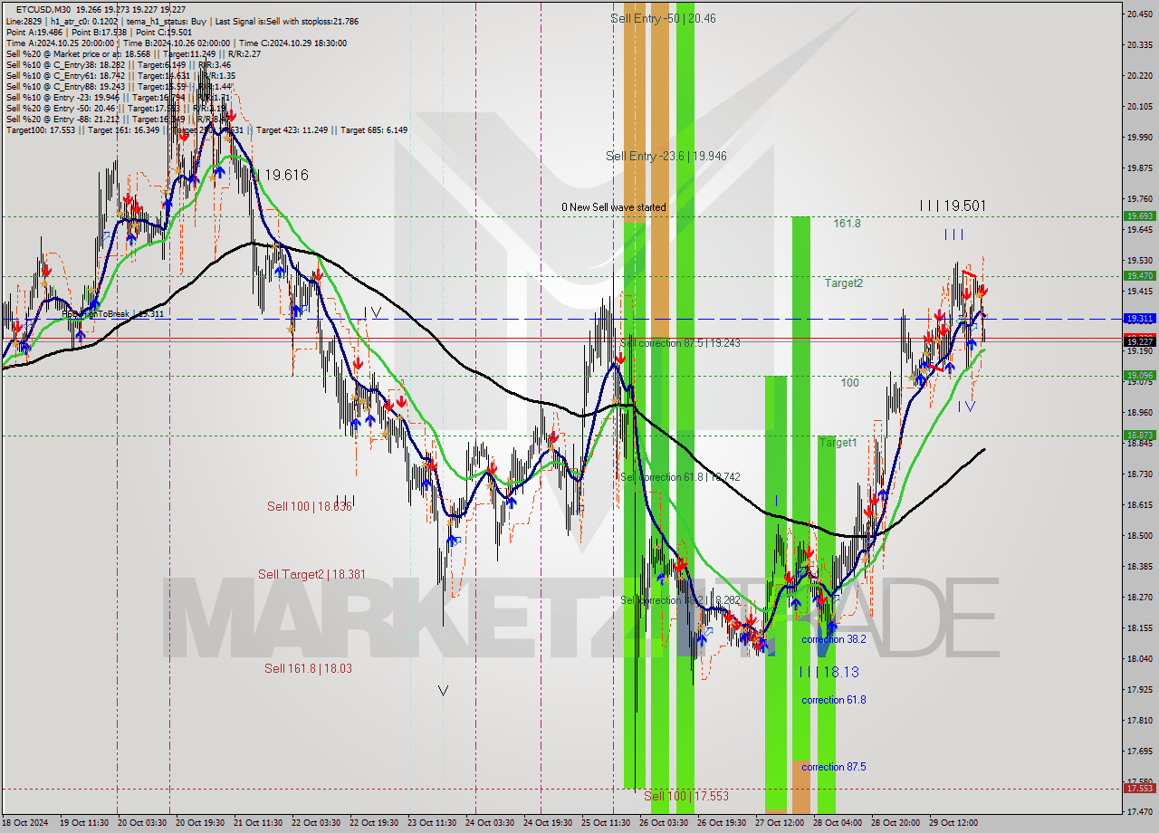The image size is (1159, 833).
Task: Click the '21 Oct 11:30' time axis label
Action: [260, 823]
